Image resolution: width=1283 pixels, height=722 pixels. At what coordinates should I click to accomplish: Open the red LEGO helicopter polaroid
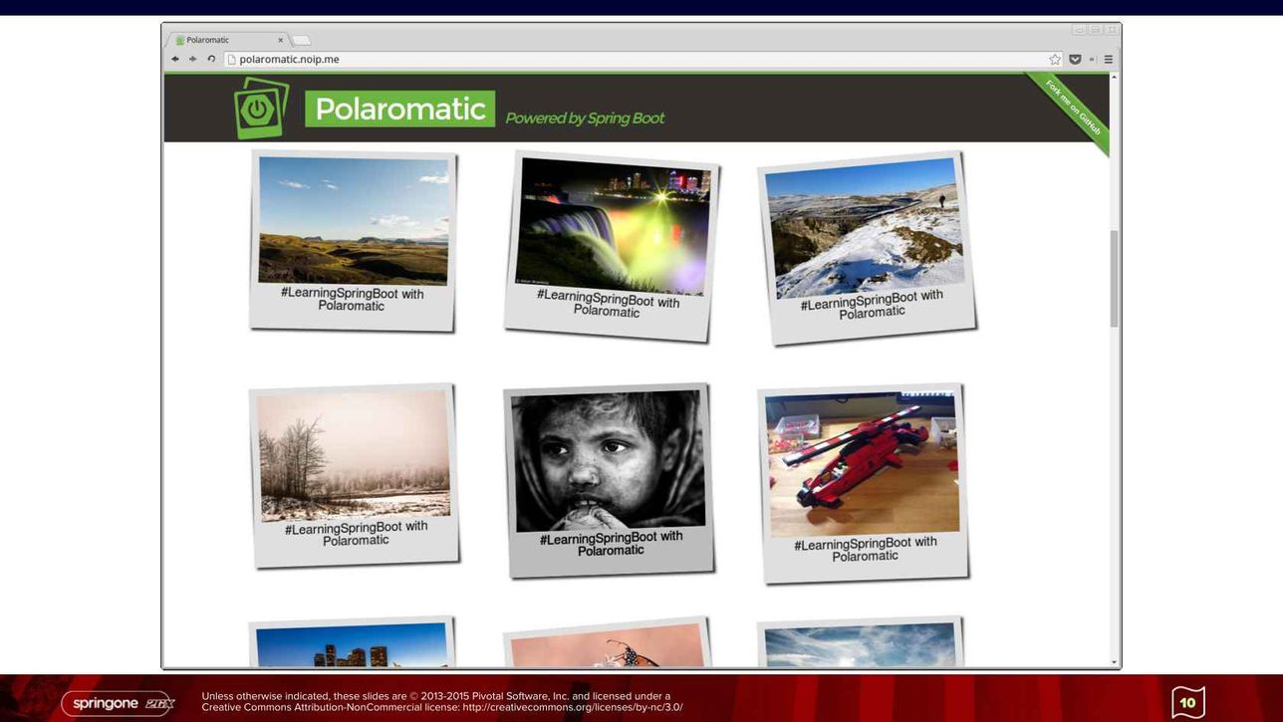(x=863, y=483)
